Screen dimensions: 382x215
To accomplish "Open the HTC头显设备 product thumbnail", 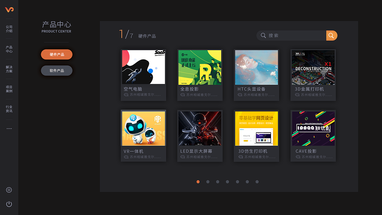I will click(257, 67).
